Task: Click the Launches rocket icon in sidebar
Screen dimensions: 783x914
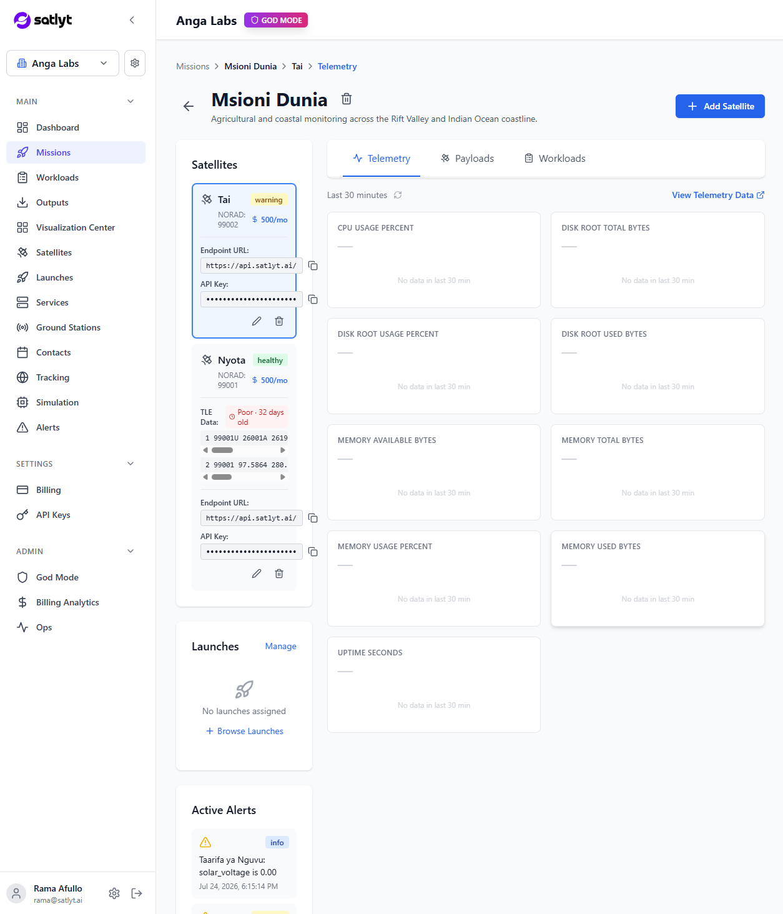Action: pos(22,277)
